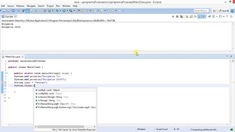Open the Display Selected Console dropdown arrow
The height and width of the screenshot is (132, 235).
pos(217,16)
